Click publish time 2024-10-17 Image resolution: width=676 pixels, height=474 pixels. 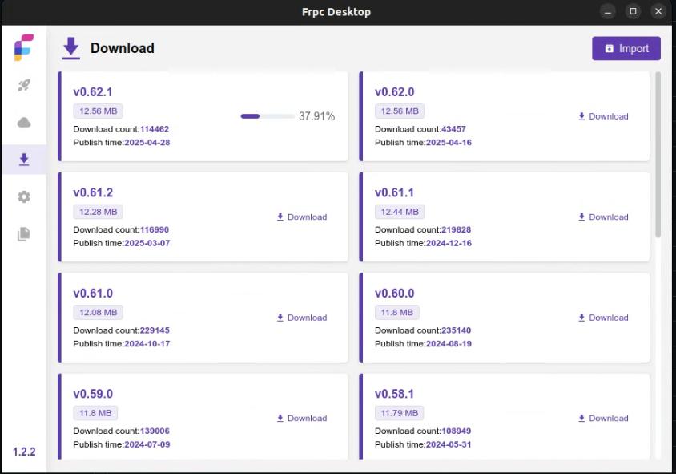click(x=147, y=343)
